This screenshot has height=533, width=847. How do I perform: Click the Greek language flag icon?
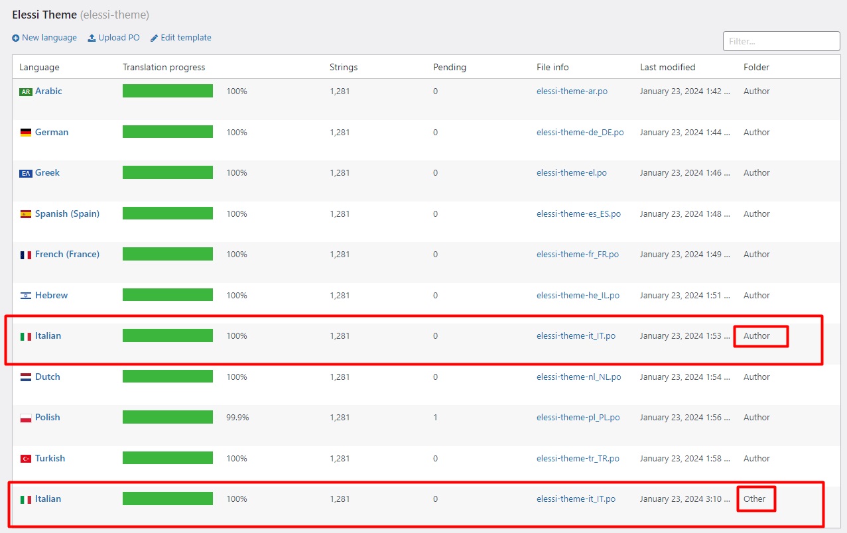26,174
